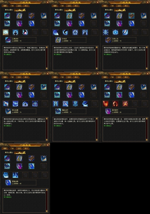This screenshot has width=150, height=214.
Task: Open the 生活 tab in the 江南剑诀 panel
Action: coord(19,6)
